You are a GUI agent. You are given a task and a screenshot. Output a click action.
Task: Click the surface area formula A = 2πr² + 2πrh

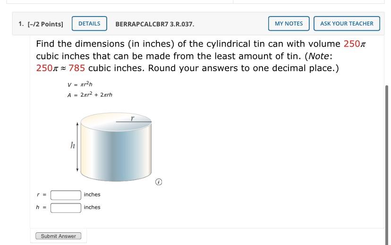pyautogui.click(x=90, y=95)
